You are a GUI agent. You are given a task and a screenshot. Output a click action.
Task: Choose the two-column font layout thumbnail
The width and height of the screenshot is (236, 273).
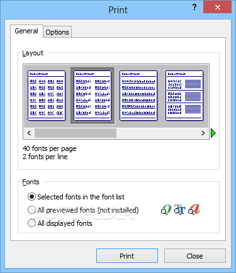tap(93, 96)
